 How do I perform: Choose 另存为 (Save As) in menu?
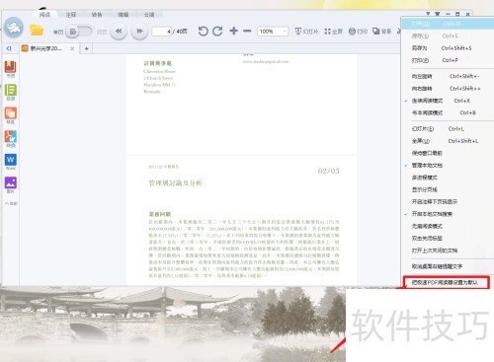point(448,48)
